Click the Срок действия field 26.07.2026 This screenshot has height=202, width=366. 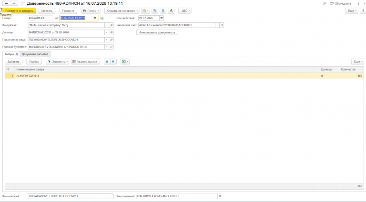tap(149, 18)
